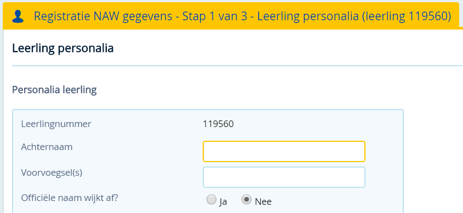Screen dimensions: 463x213
Task: Click 'Registratie NAW gegevens' in the title bar
Action: (103, 16)
